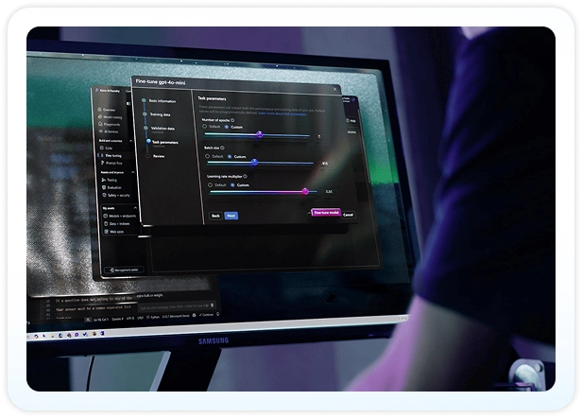Collapse the Assess and improve section

[x=132, y=171]
